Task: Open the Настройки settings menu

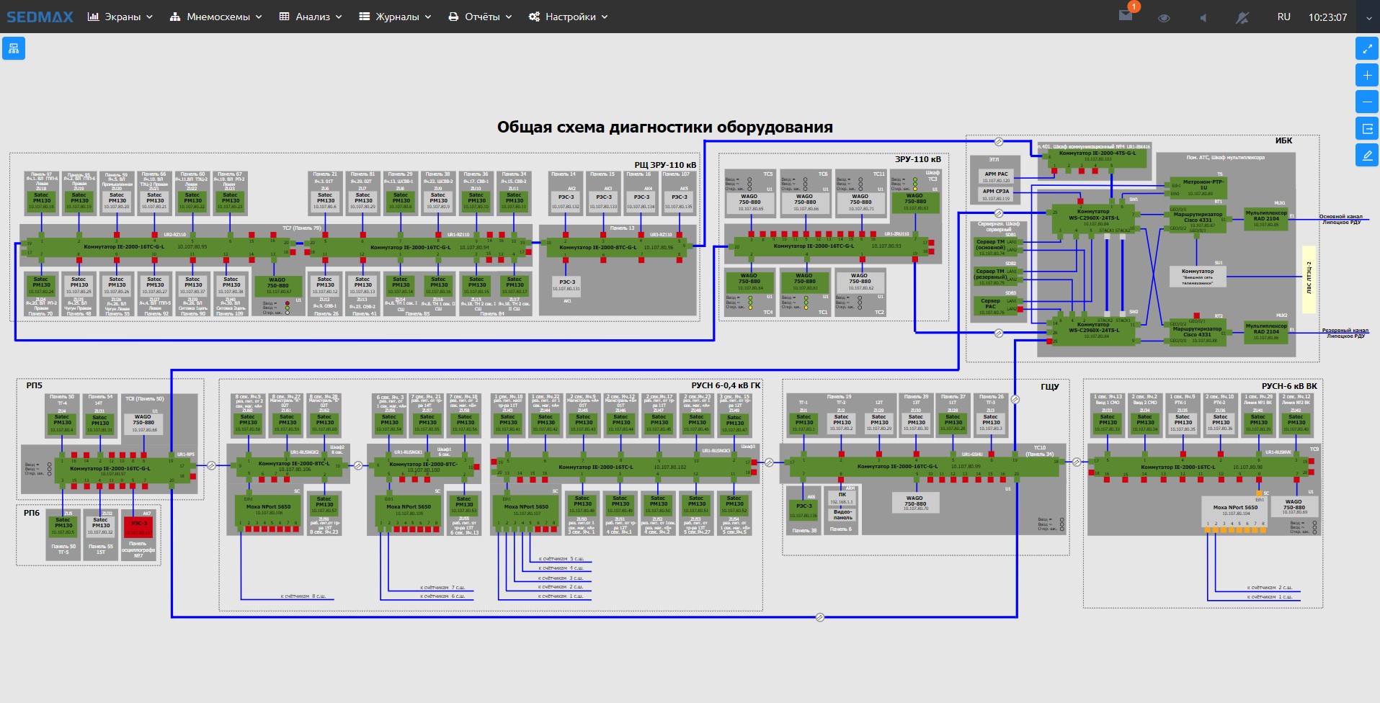Action: [x=569, y=17]
